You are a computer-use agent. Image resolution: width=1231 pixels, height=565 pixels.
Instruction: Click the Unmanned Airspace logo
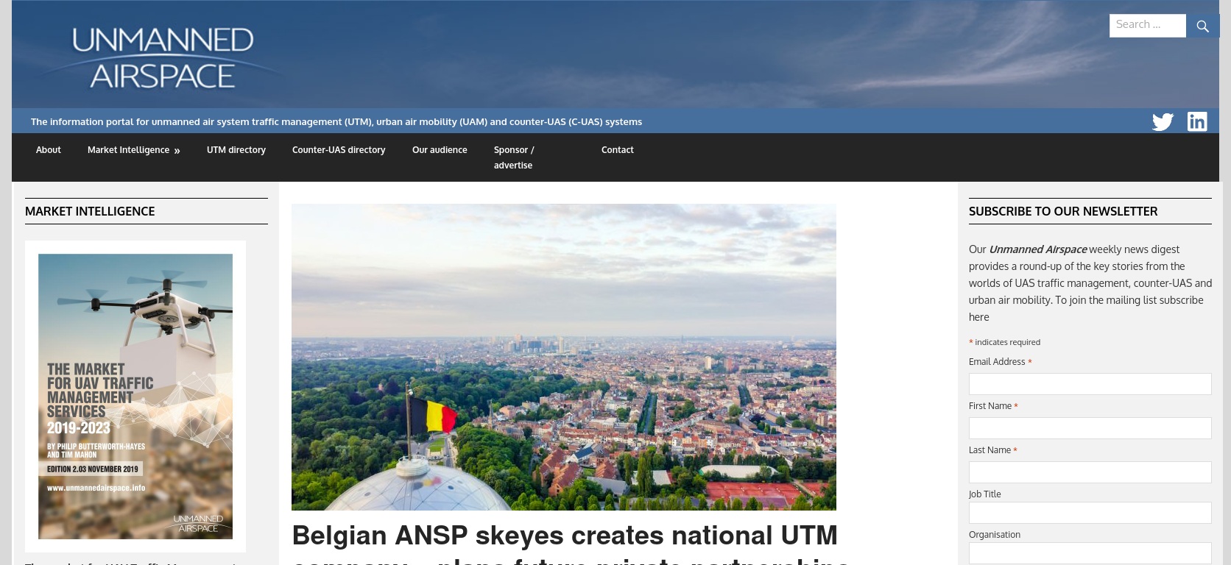(x=163, y=58)
